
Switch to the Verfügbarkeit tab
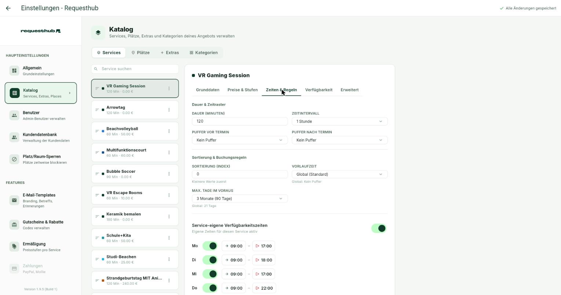click(x=319, y=90)
